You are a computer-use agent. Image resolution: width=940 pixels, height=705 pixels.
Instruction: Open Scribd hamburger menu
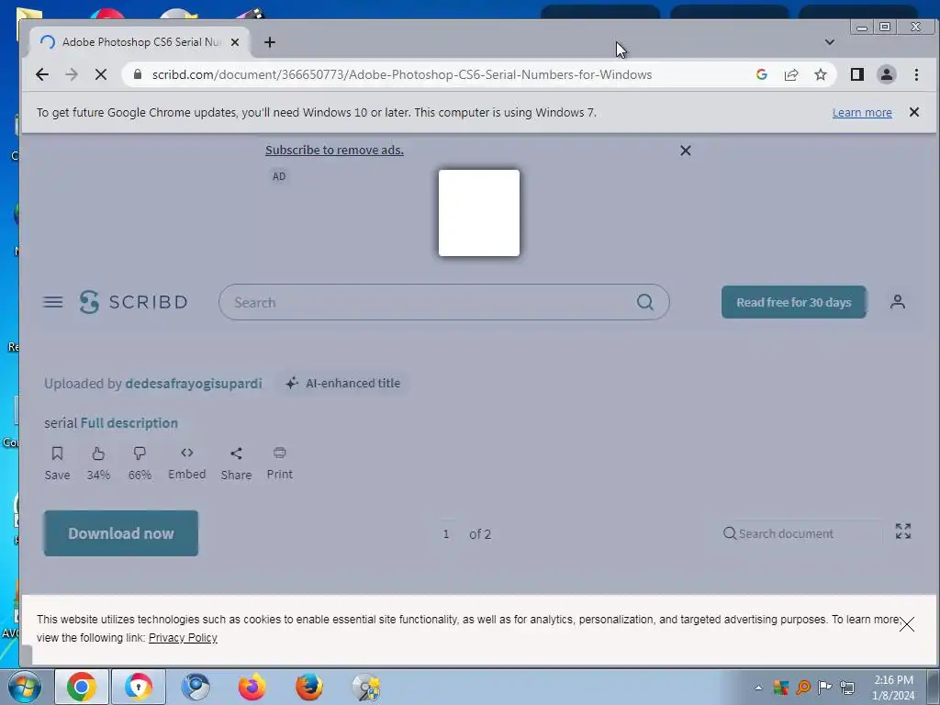tap(52, 301)
